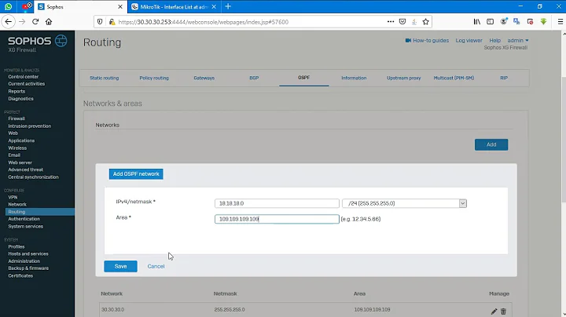Click the green download arrow extension
Viewport: 566px width, 317px height.
(x=544, y=22)
